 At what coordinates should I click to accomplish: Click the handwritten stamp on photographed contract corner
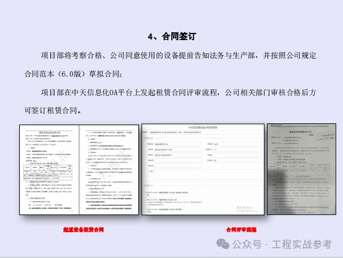[x=326, y=136]
